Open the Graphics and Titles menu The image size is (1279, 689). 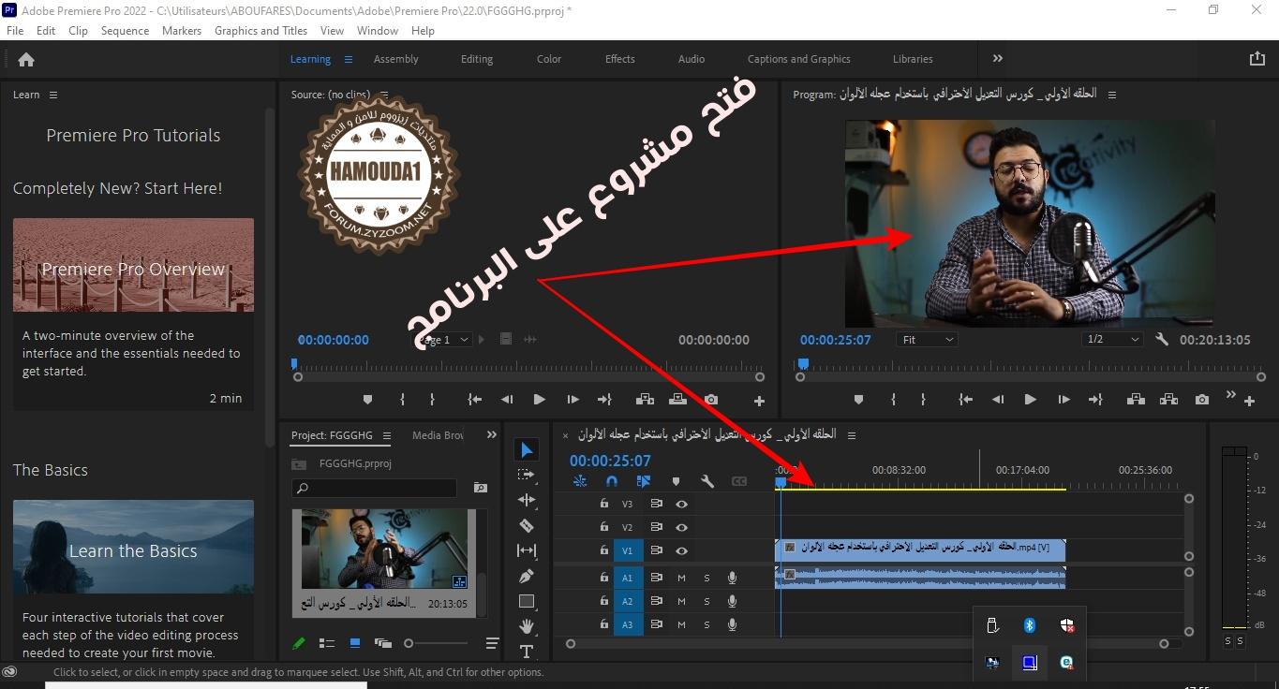[260, 30]
